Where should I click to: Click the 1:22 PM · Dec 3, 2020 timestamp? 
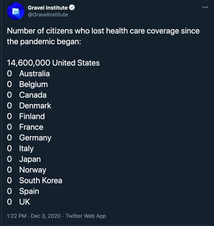pyautogui.click(x=34, y=216)
